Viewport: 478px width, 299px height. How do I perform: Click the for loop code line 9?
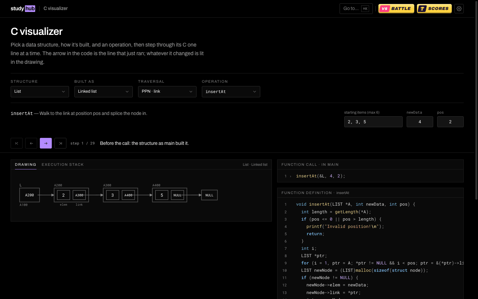[x=370, y=263]
